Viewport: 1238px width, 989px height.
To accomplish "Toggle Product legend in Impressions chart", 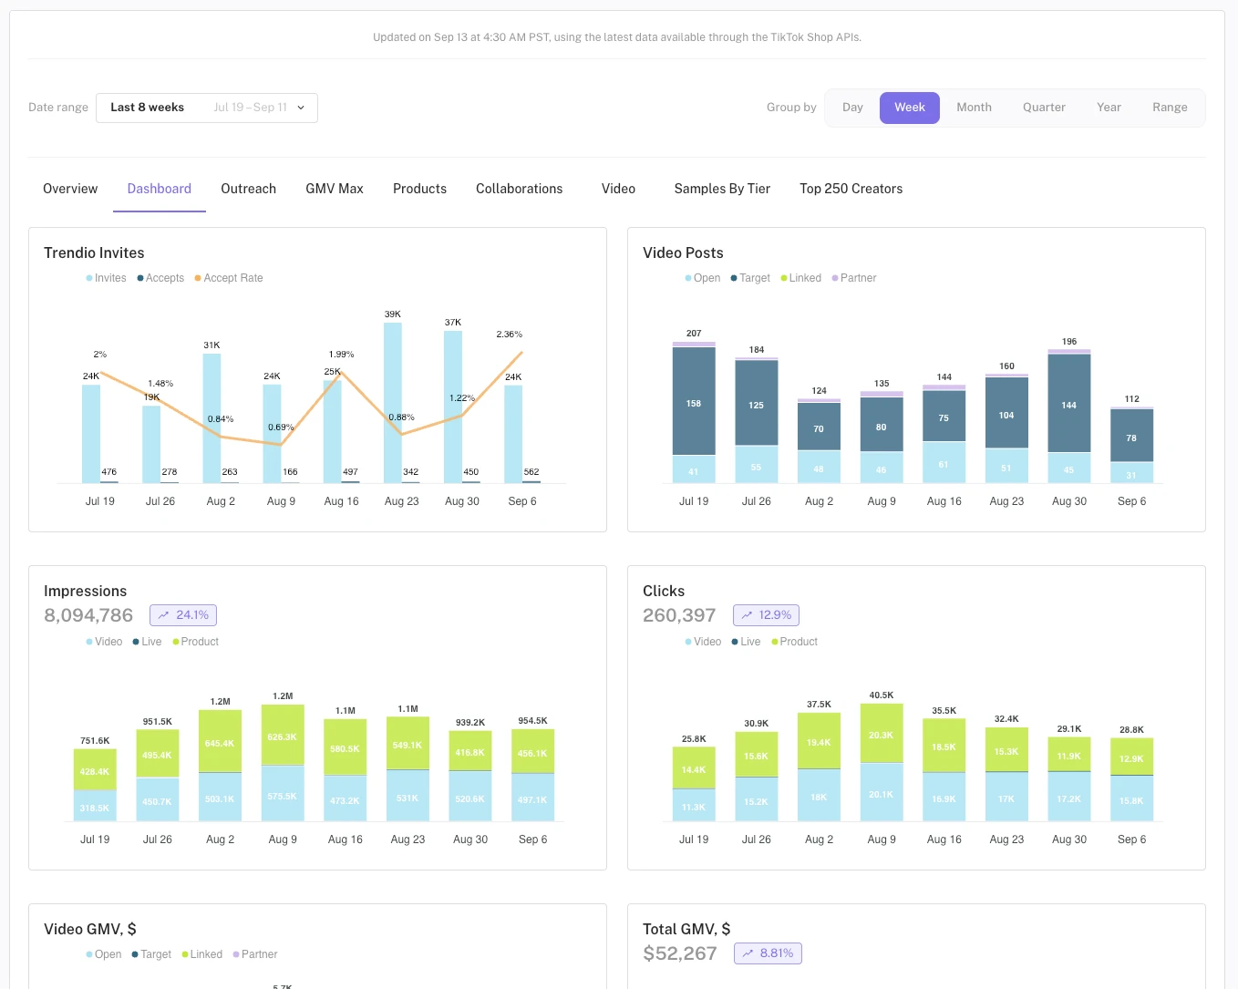I will 195,642.
